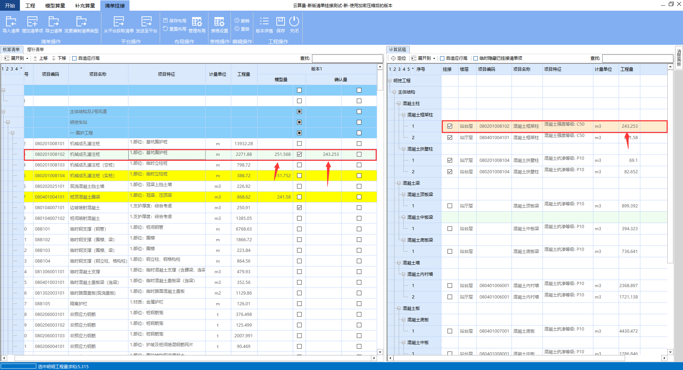683x370 pixels.
Task: Uncheck 挂接 checkbox for 站台层 080201008102 row
Action: (450, 126)
